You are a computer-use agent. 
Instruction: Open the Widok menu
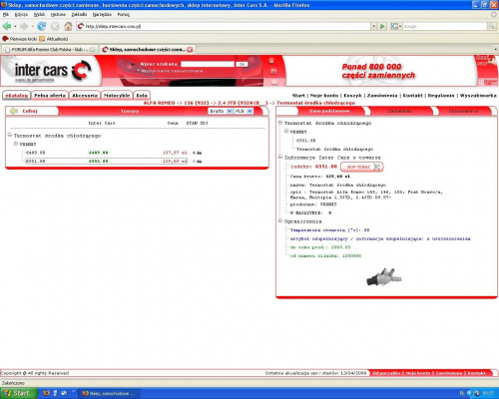[39, 14]
